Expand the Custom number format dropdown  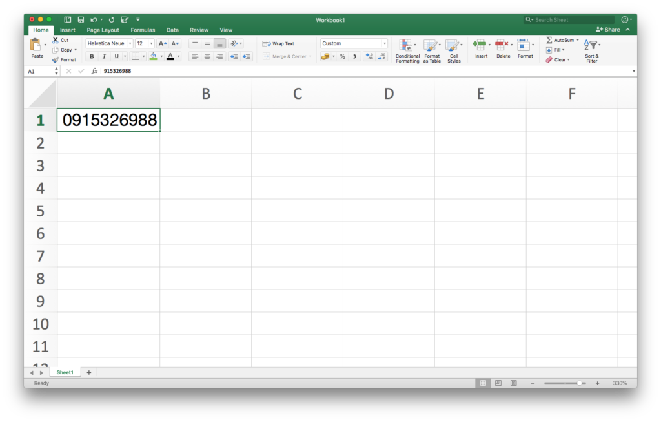[385, 43]
